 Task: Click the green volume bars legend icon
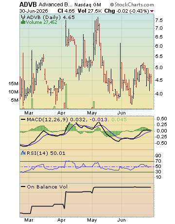[x=23, y=22]
